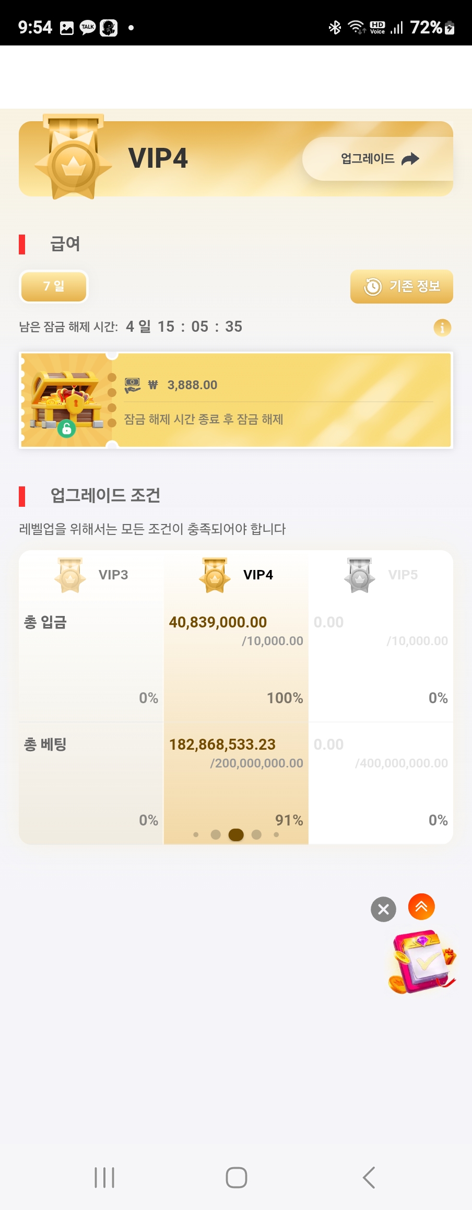Tap orange scroll-to-top arrow button

tap(421, 907)
